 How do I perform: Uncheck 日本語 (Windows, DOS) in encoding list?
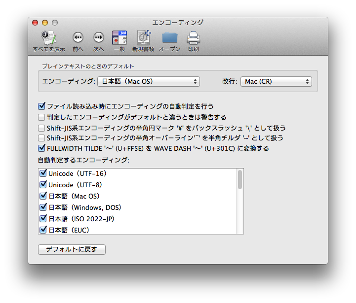click(43, 207)
